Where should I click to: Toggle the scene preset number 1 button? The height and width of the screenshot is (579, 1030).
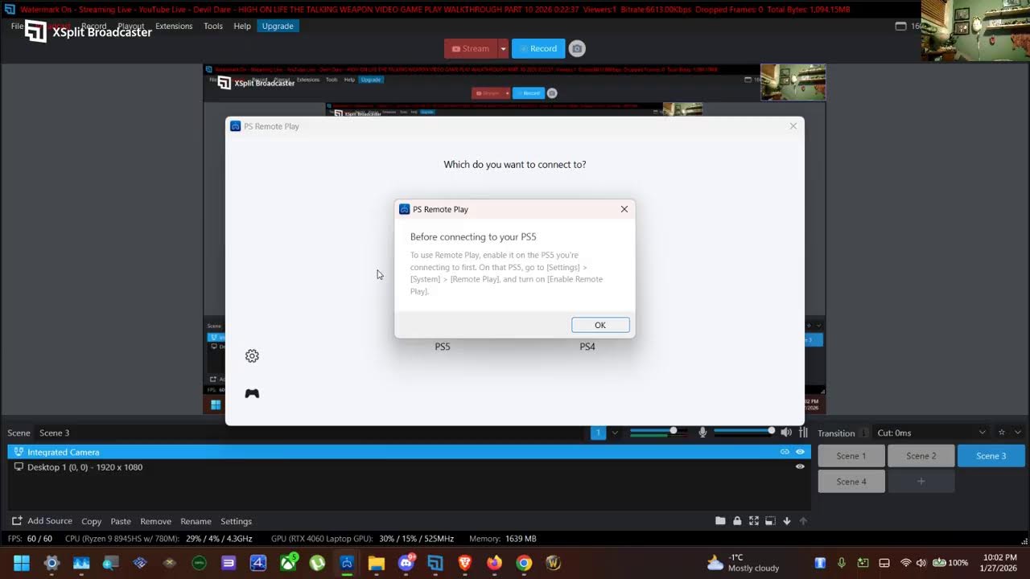(598, 433)
